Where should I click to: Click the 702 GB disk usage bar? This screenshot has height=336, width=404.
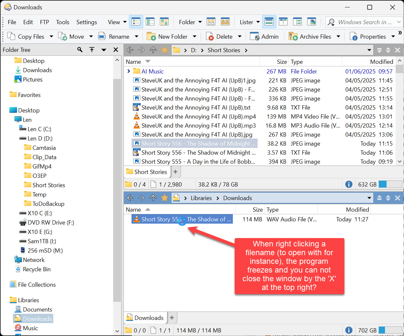tap(390, 330)
